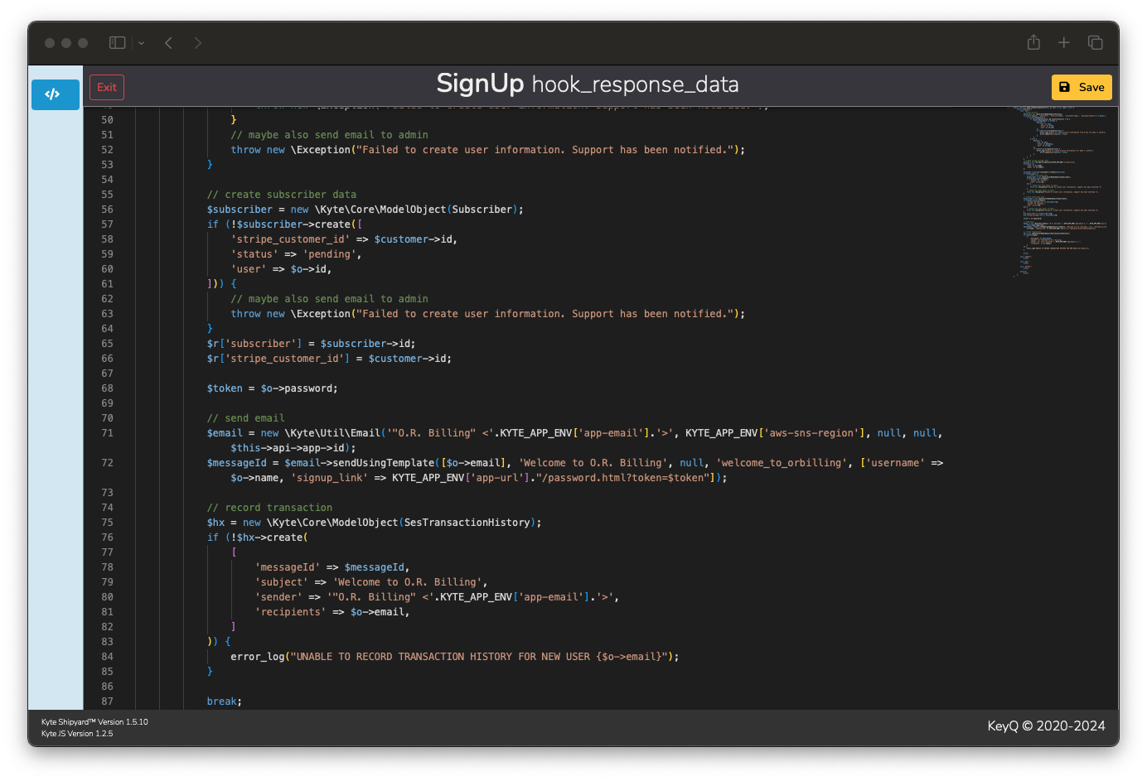Click the 'break;' statement on line 87
This screenshot has width=1147, height=781.
(225, 701)
